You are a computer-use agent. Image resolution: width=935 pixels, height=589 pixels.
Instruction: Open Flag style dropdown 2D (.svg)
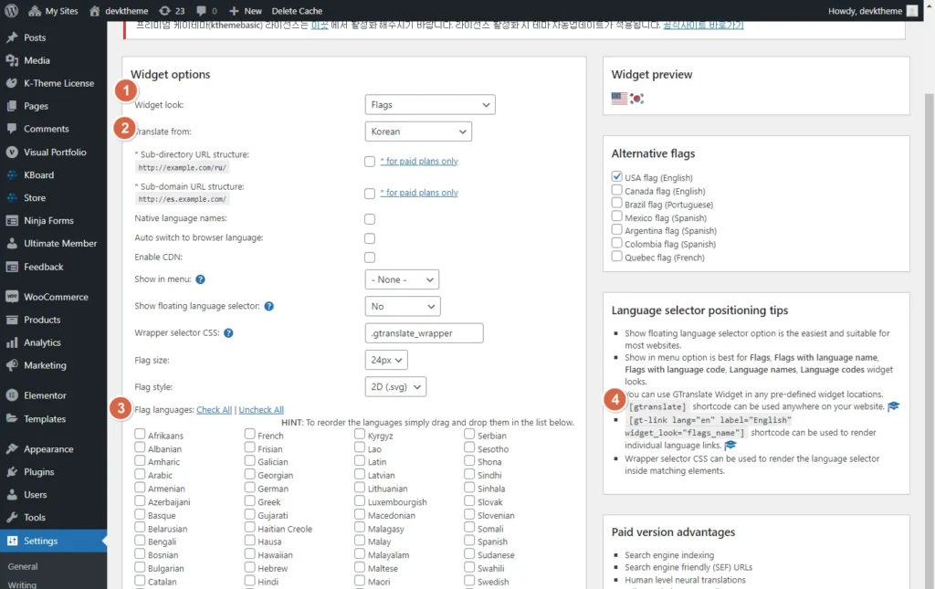(x=395, y=386)
